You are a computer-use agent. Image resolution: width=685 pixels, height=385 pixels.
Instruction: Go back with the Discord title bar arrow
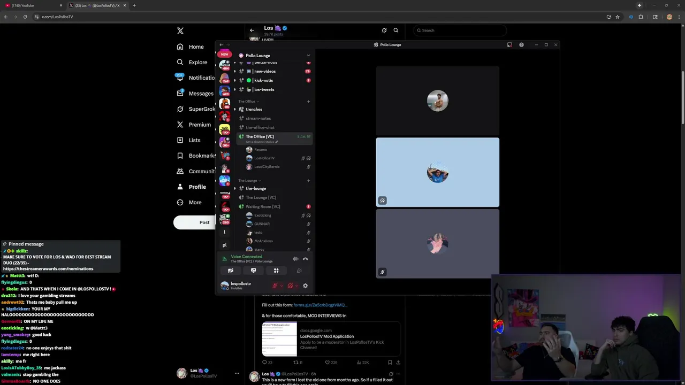pyautogui.click(x=222, y=45)
